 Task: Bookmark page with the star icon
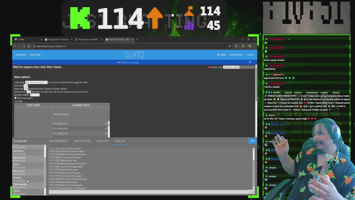[x=230, y=46]
